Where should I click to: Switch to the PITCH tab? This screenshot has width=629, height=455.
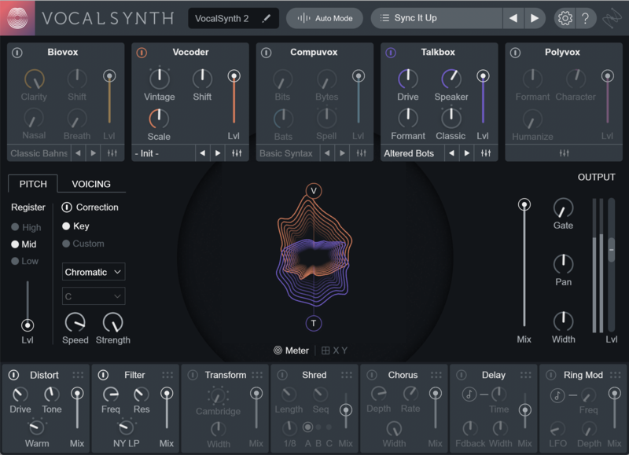pos(33,184)
